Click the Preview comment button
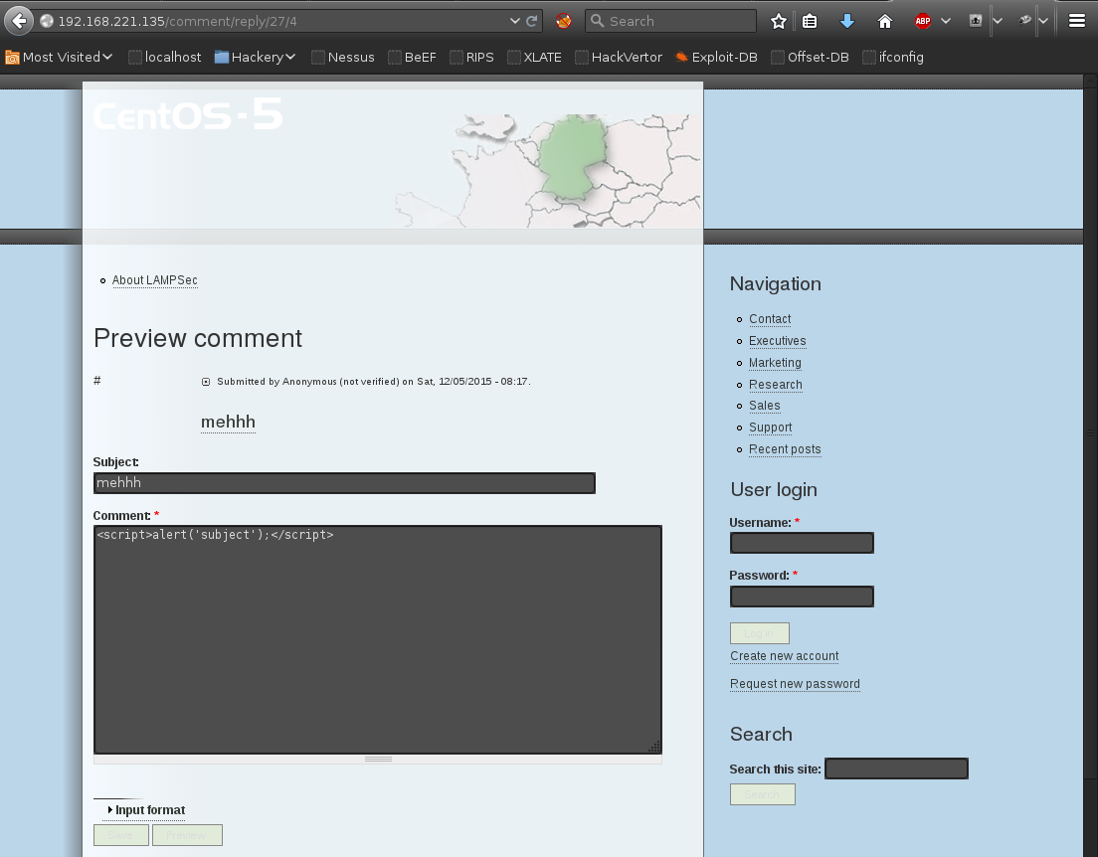 (187, 835)
